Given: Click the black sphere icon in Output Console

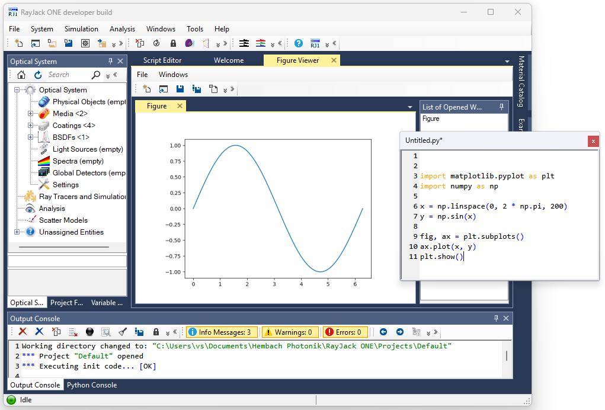Looking at the screenshot, I should coord(89,332).
